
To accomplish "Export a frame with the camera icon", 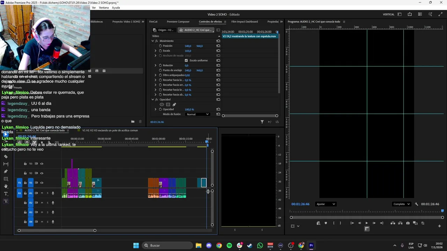I will [x=408, y=223].
